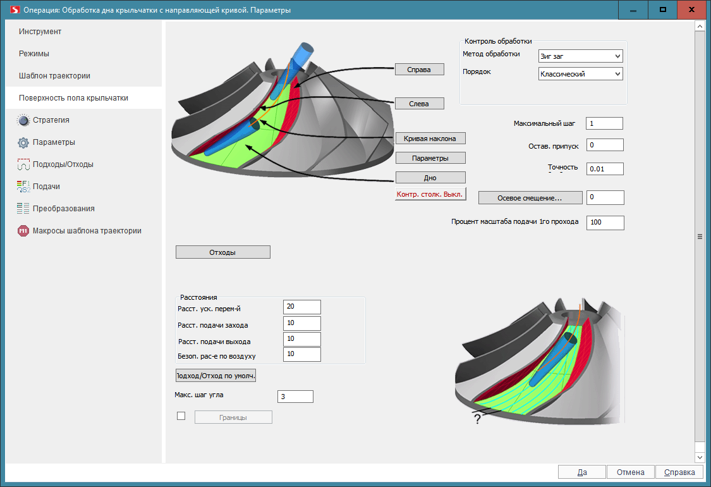Confirm with the Да button
This screenshot has height=487, width=711.
(x=582, y=472)
